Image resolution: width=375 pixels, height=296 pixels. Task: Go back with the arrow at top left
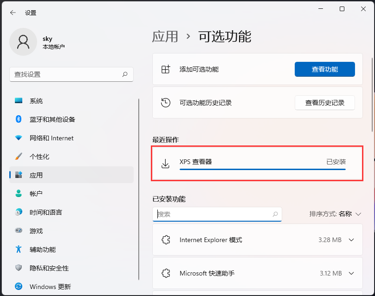pyautogui.click(x=13, y=13)
